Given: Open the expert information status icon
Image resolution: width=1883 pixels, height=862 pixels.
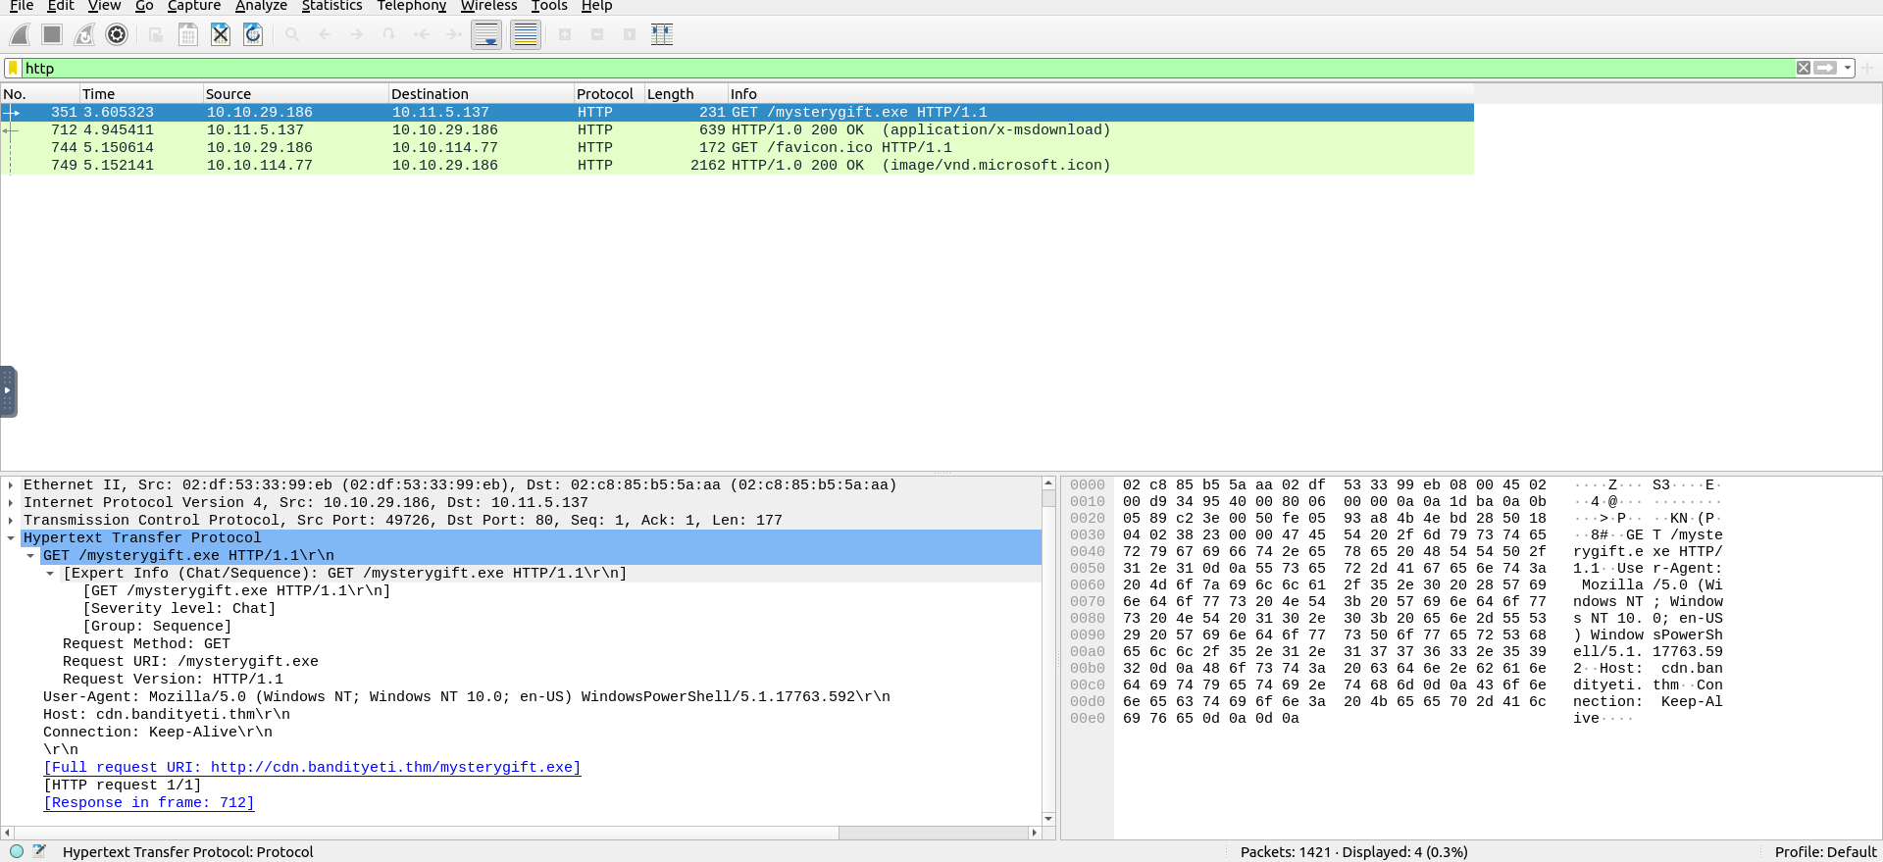Looking at the screenshot, I should (x=17, y=851).
